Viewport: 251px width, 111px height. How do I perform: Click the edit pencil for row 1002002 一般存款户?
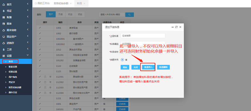(40, 44)
